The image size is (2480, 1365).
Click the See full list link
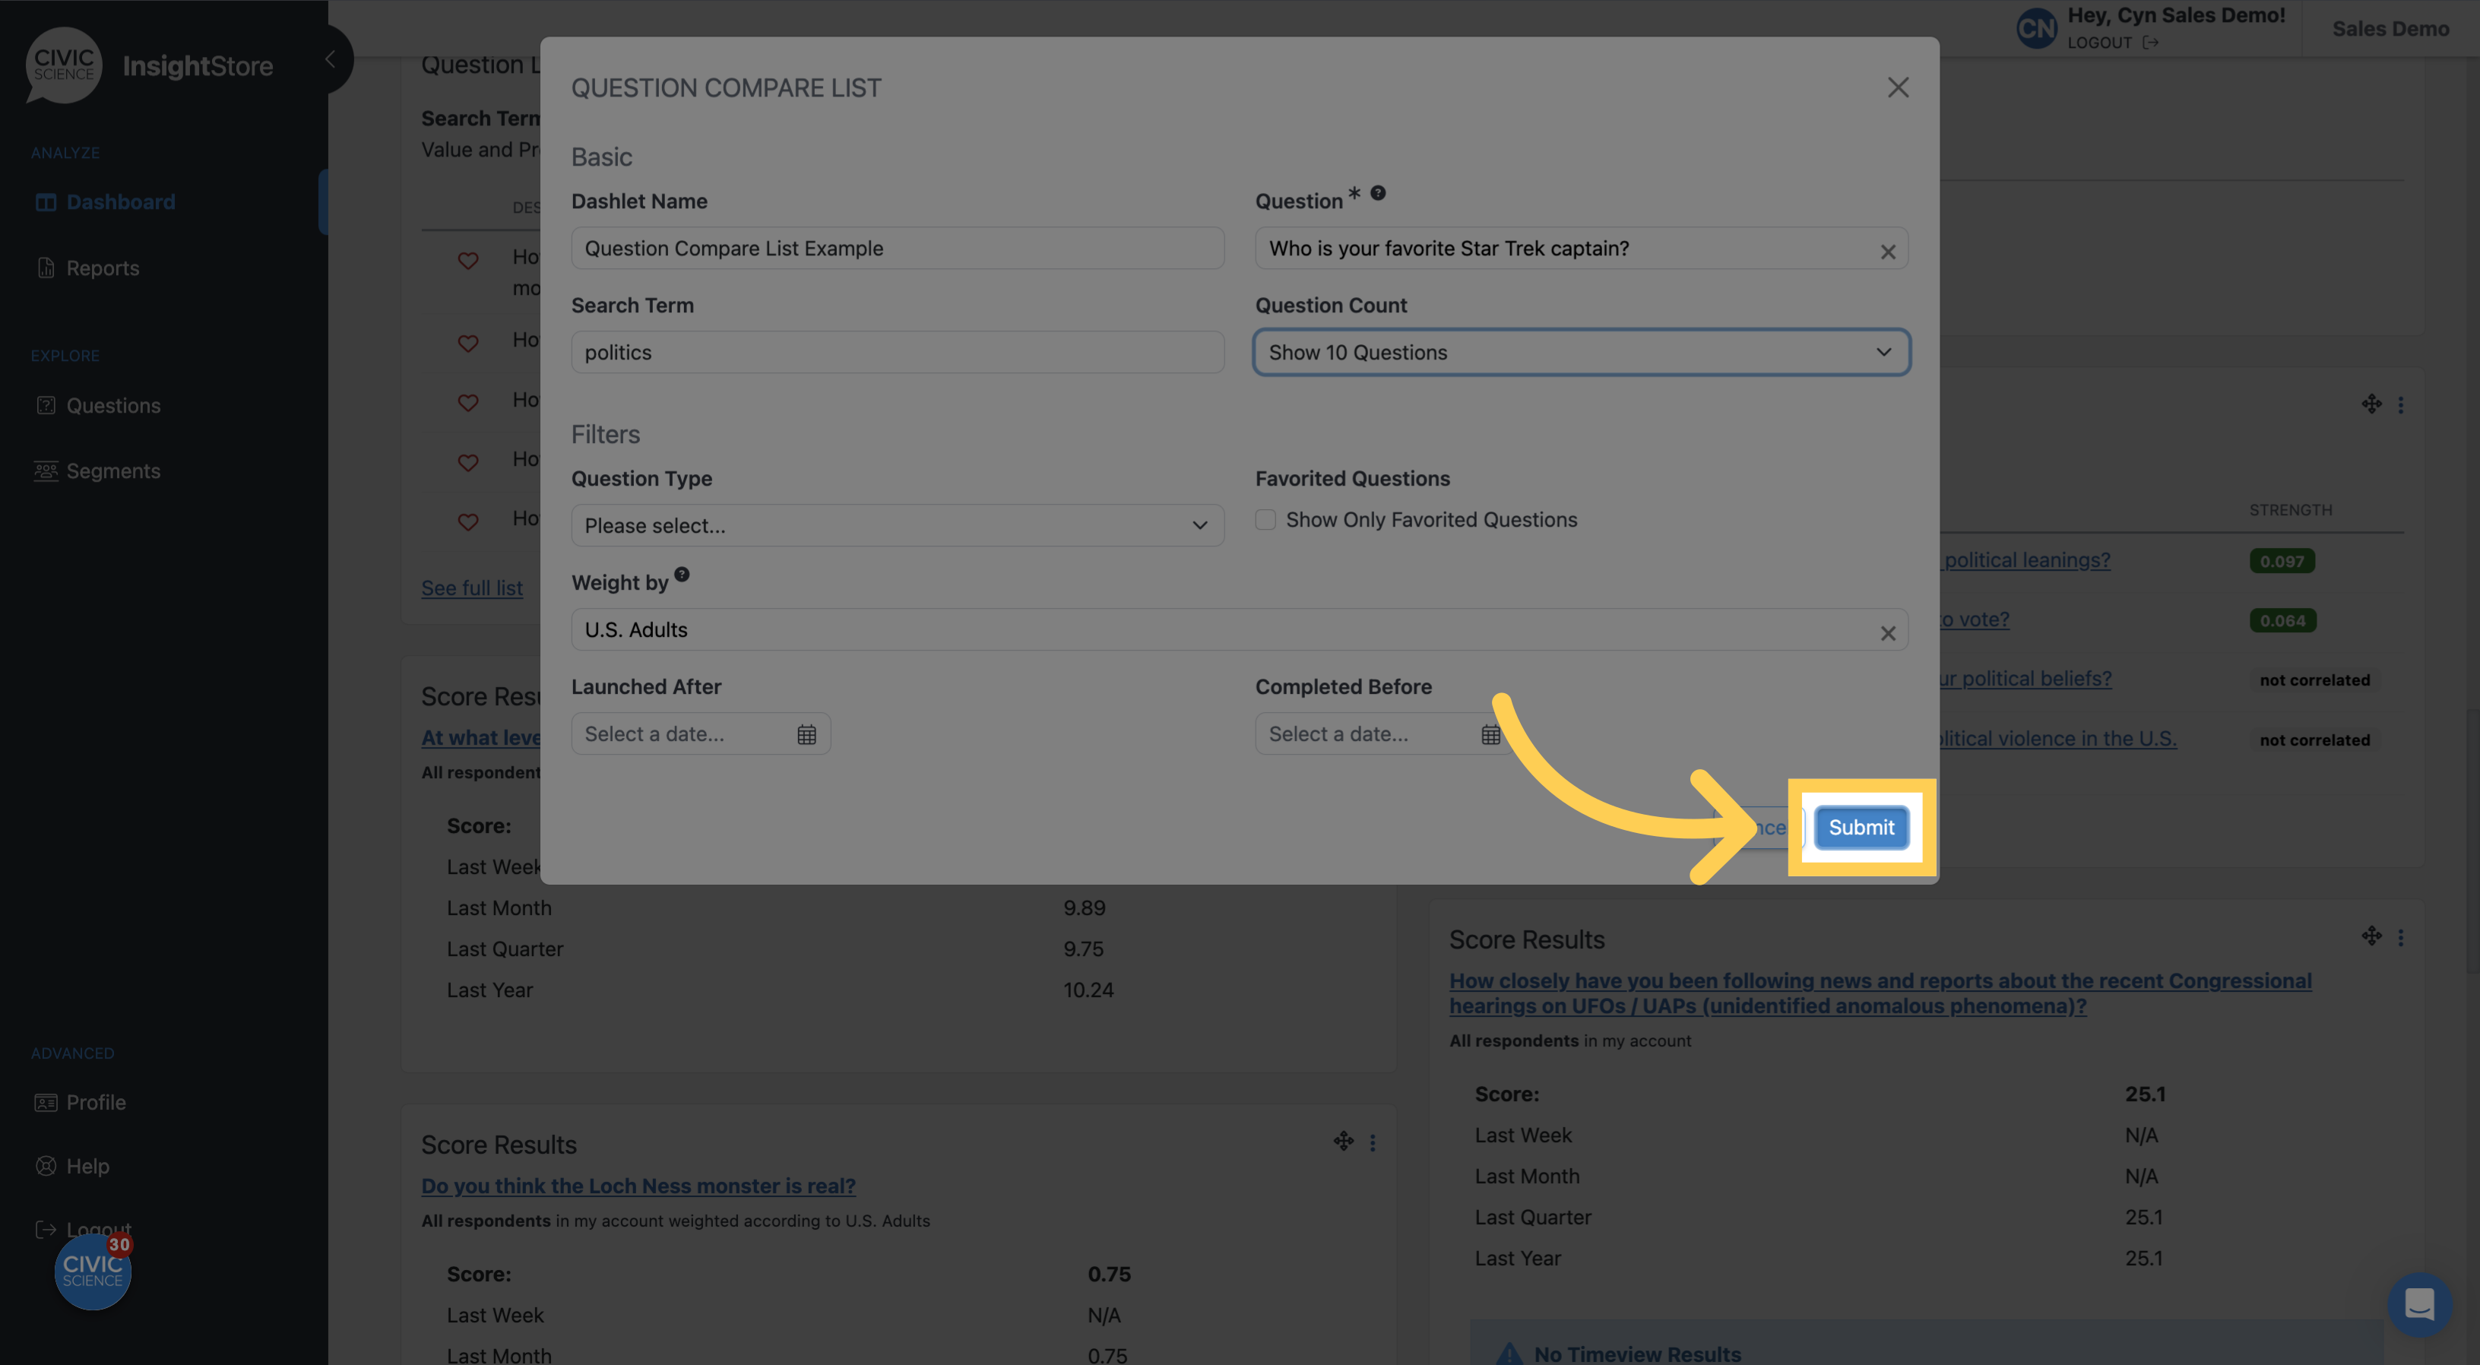coord(472,588)
